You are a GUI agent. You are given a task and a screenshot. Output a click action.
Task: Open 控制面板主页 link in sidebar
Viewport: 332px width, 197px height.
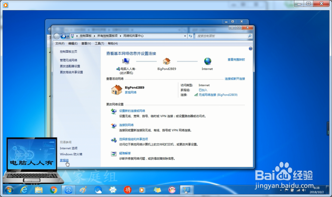[68, 52]
